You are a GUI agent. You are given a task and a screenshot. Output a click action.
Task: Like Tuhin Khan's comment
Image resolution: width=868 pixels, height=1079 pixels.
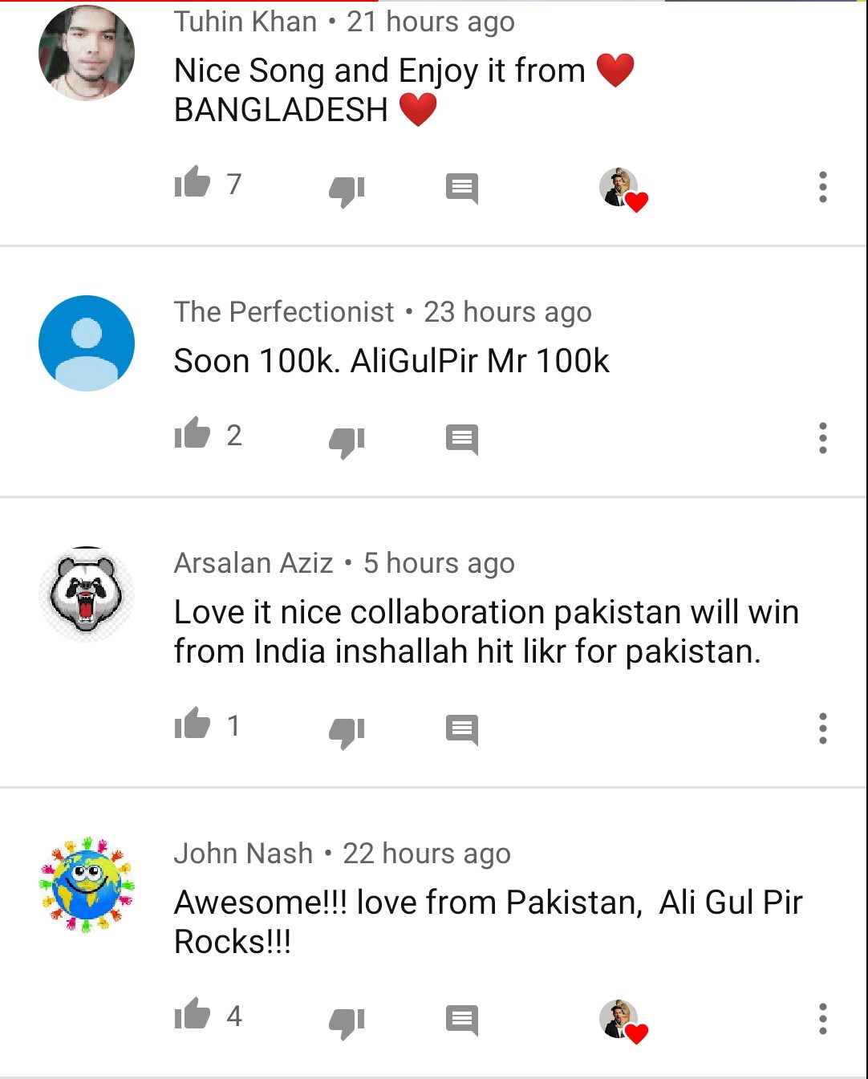pyautogui.click(x=193, y=183)
